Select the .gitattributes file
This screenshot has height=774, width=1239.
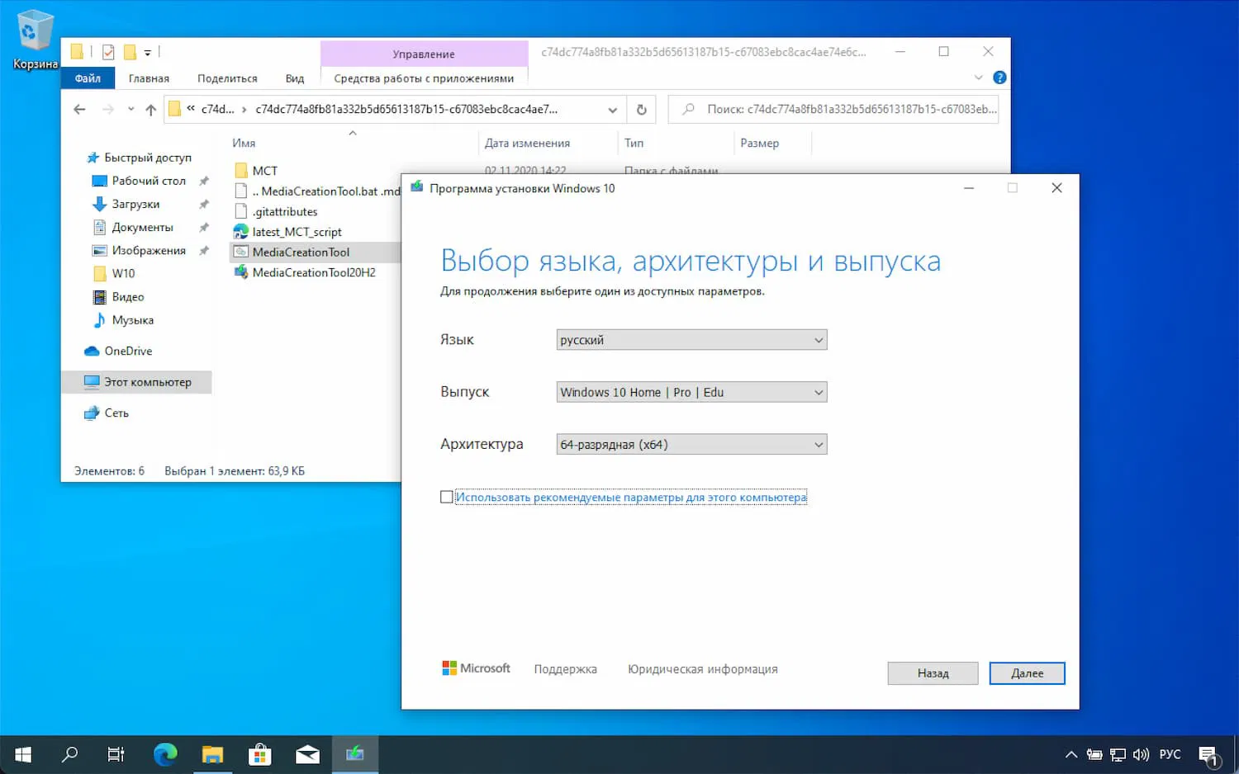pyautogui.click(x=285, y=211)
